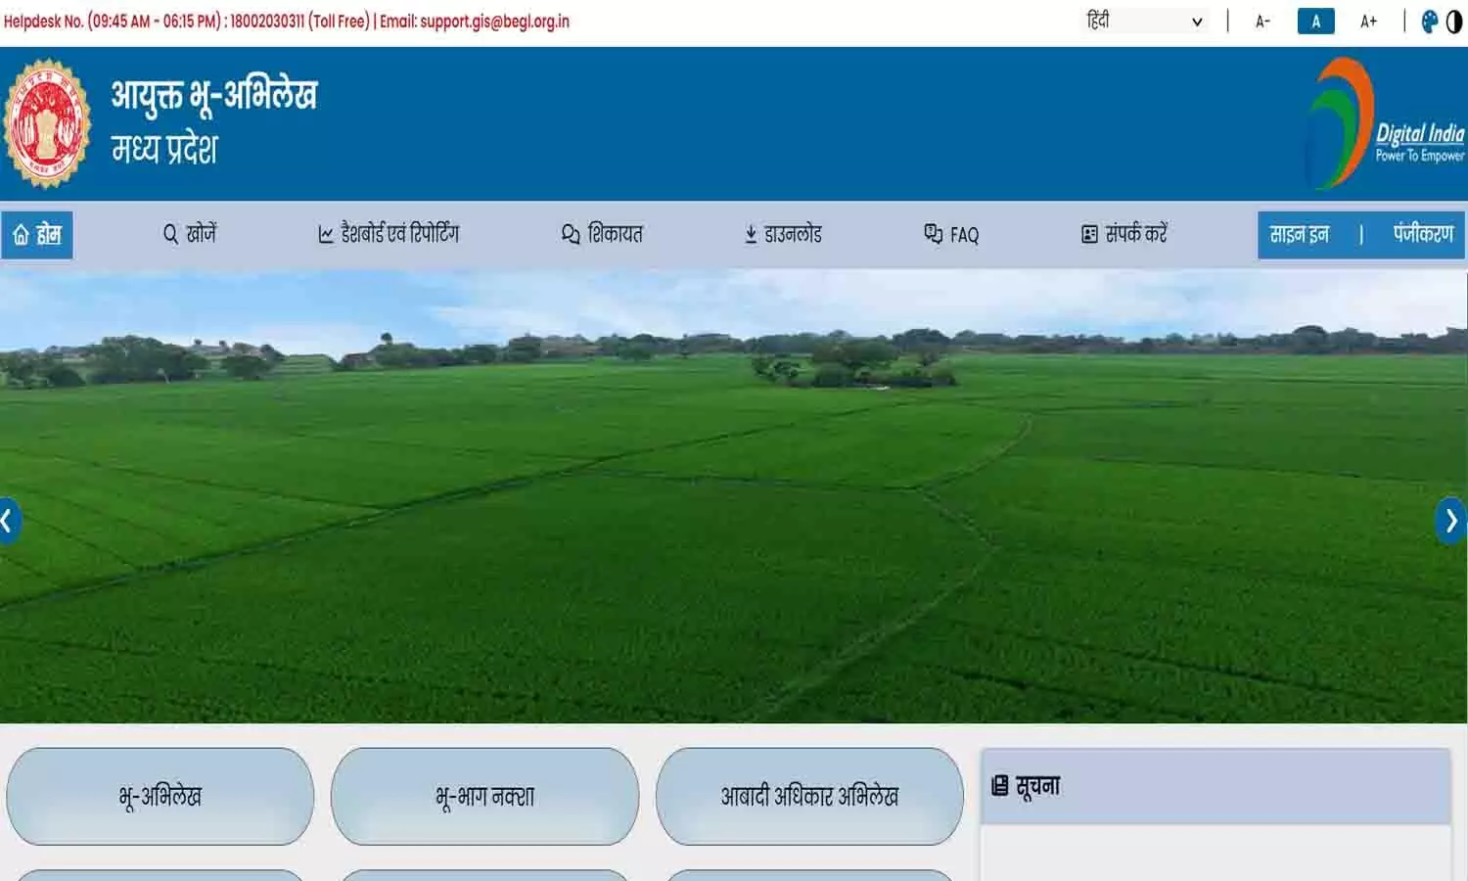Click the left banner arrow chevron
The width and height of the screenshot is (1468, 881).
coord(8,522)
